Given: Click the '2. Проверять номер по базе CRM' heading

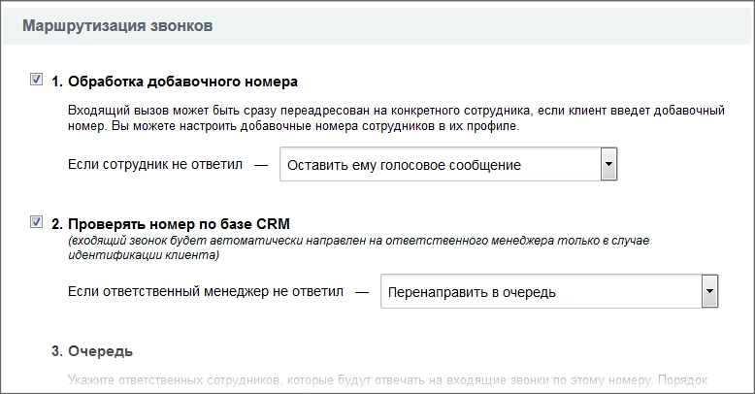Looking at the screenshot, I should click(171, 224).
